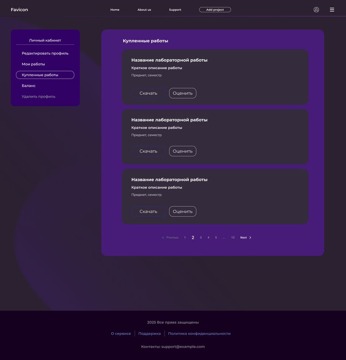The height and width of the screenshot is (360, 346).
Task: Open Support in top navigation
Action: (x=175, y=10)
